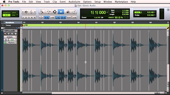Screen dimensions: 170x95
Task: Select the Selector tool
Action: pyautogui.click(x=55, y=12)
